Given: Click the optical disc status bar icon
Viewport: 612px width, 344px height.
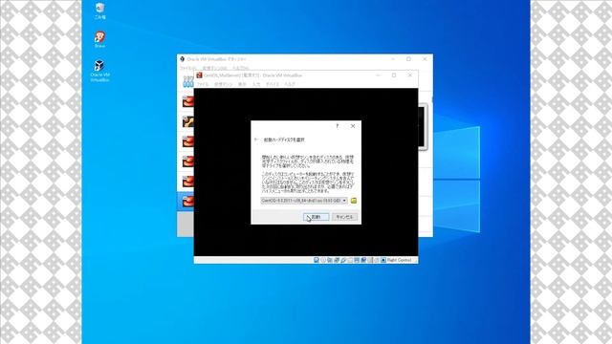Looking at the screenshot, I should pos(323,260).
